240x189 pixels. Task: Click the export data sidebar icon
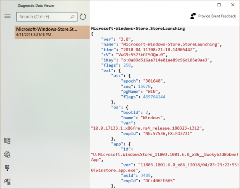click(7, 168)
